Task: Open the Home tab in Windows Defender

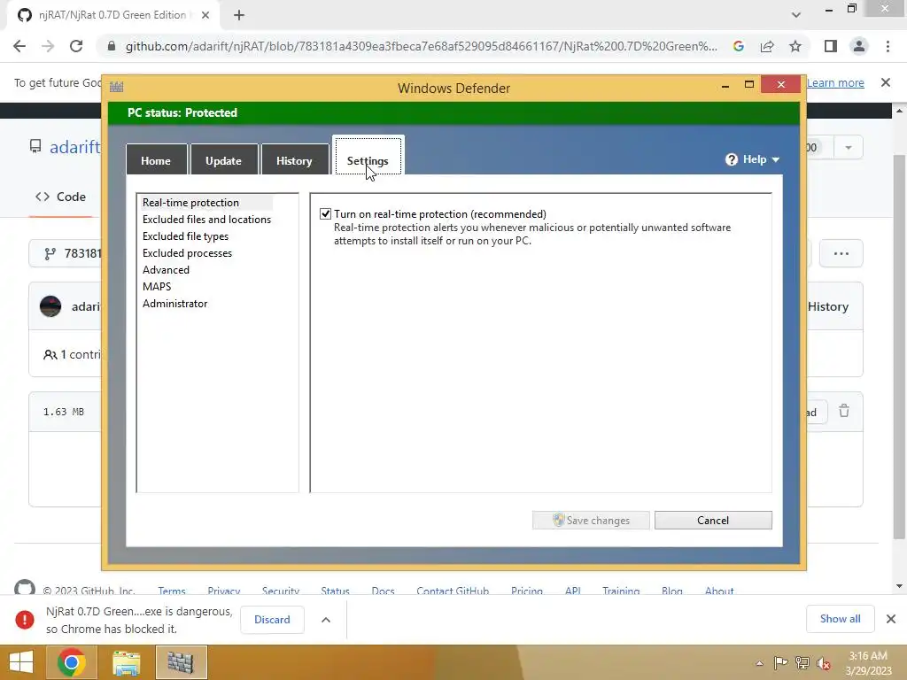Action: (x=156, y=159)
